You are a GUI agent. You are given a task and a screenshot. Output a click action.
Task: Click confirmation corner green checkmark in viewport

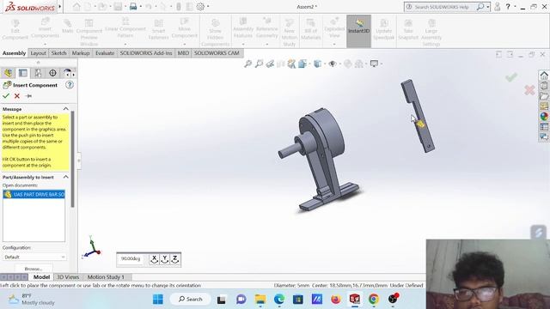(511, 77)
